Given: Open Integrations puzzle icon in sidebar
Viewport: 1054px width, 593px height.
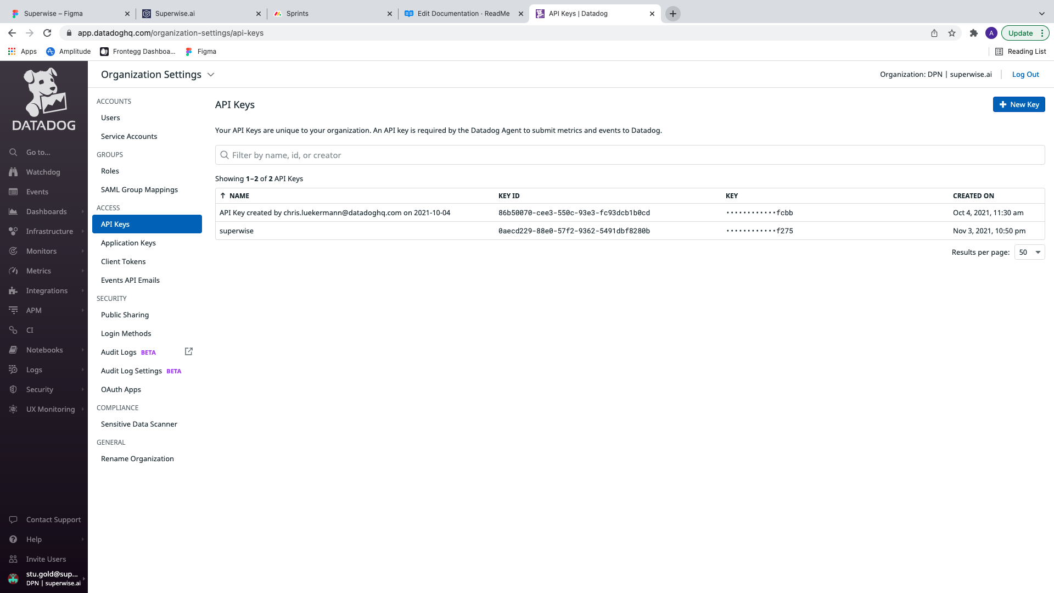Looking at the screenshot, I should coord(13,290).
